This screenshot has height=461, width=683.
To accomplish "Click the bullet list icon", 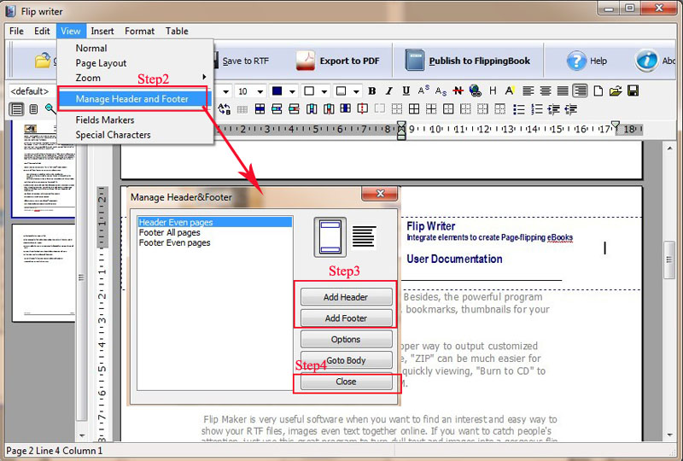I will (x=518, y=109).
